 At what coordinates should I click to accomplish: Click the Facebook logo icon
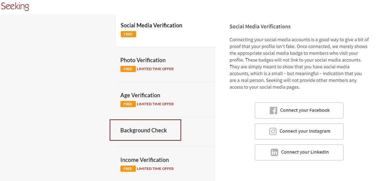pos(274,111)
